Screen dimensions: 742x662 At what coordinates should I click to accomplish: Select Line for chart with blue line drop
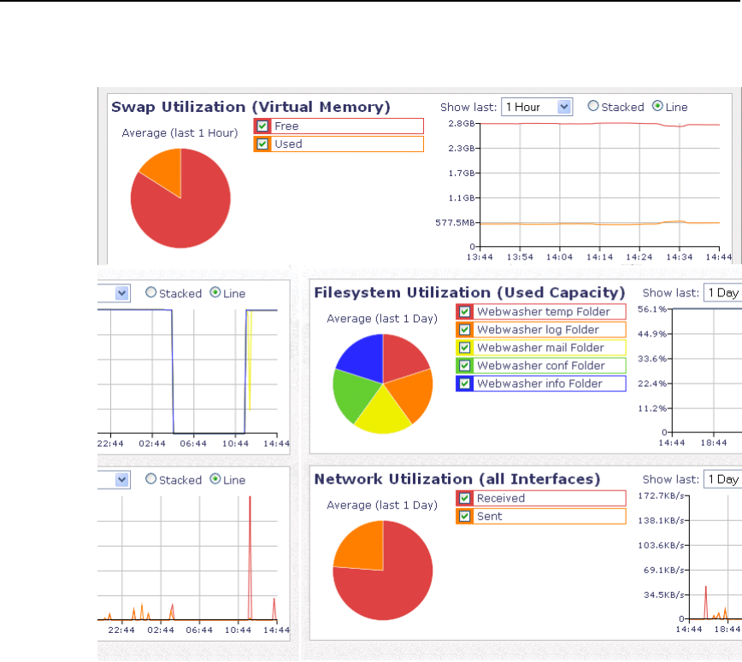(x=215, y=293)
